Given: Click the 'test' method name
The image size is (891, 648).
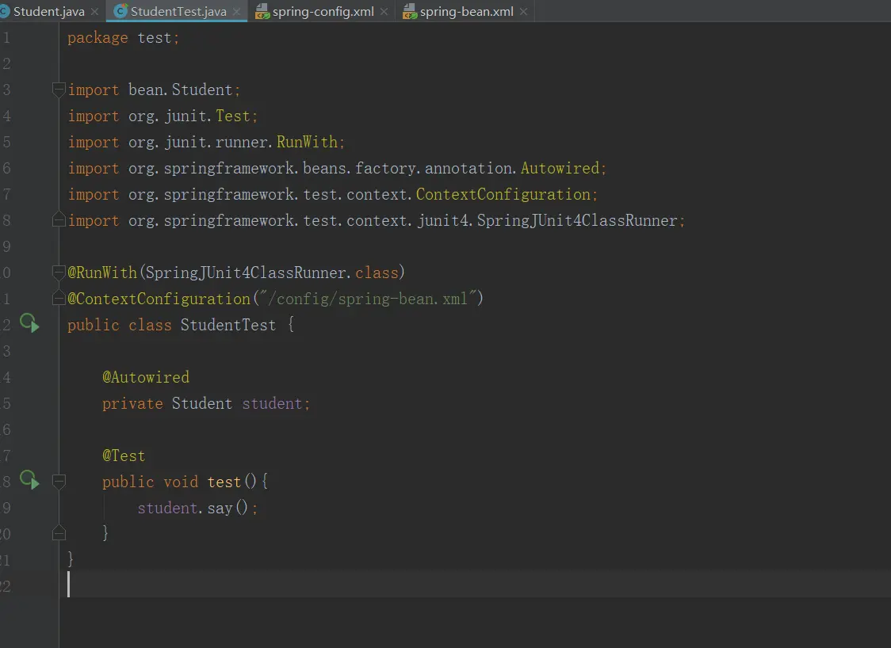Looking at the screenshot, I should [224, 482].
